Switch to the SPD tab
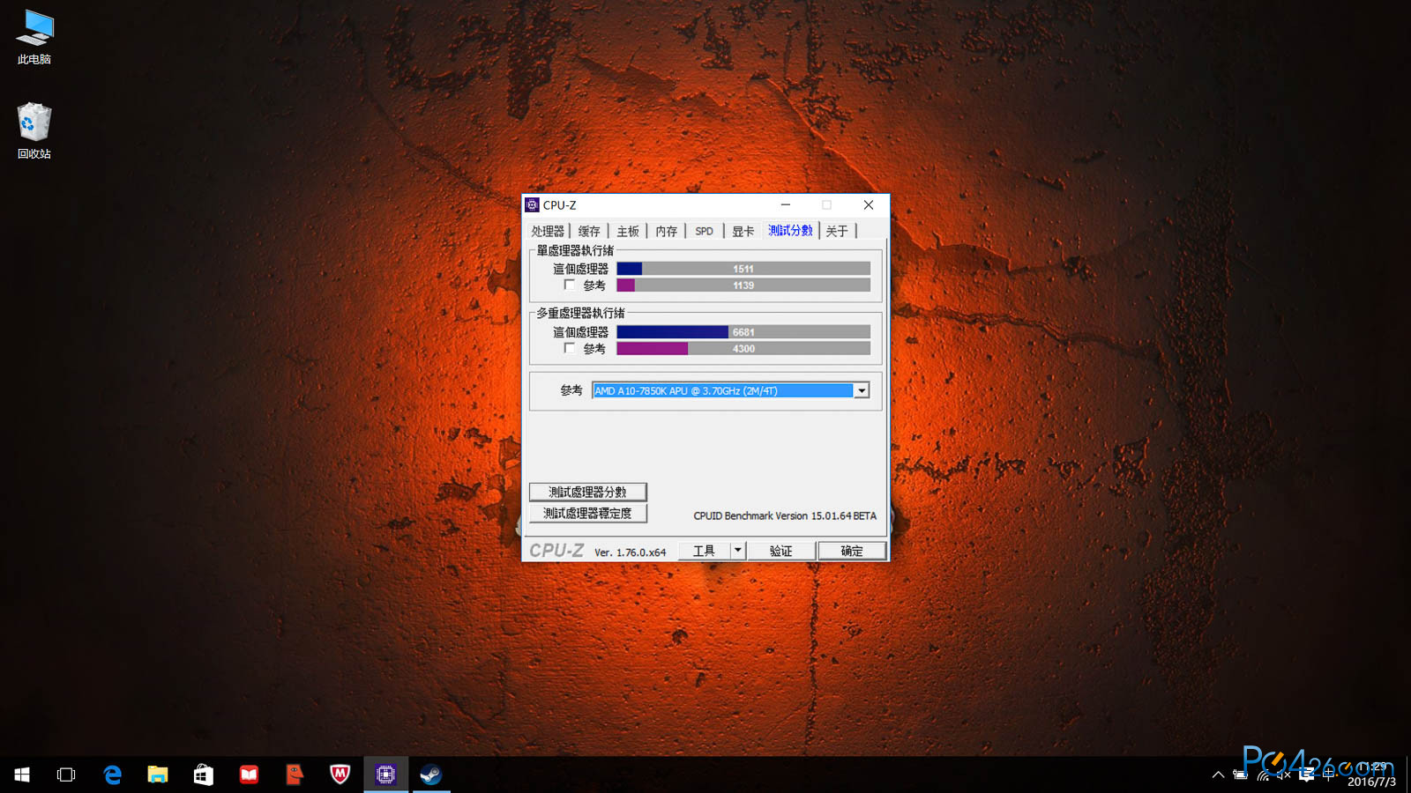The width and height of the screenshot is (1411, 793). [704, 231]
